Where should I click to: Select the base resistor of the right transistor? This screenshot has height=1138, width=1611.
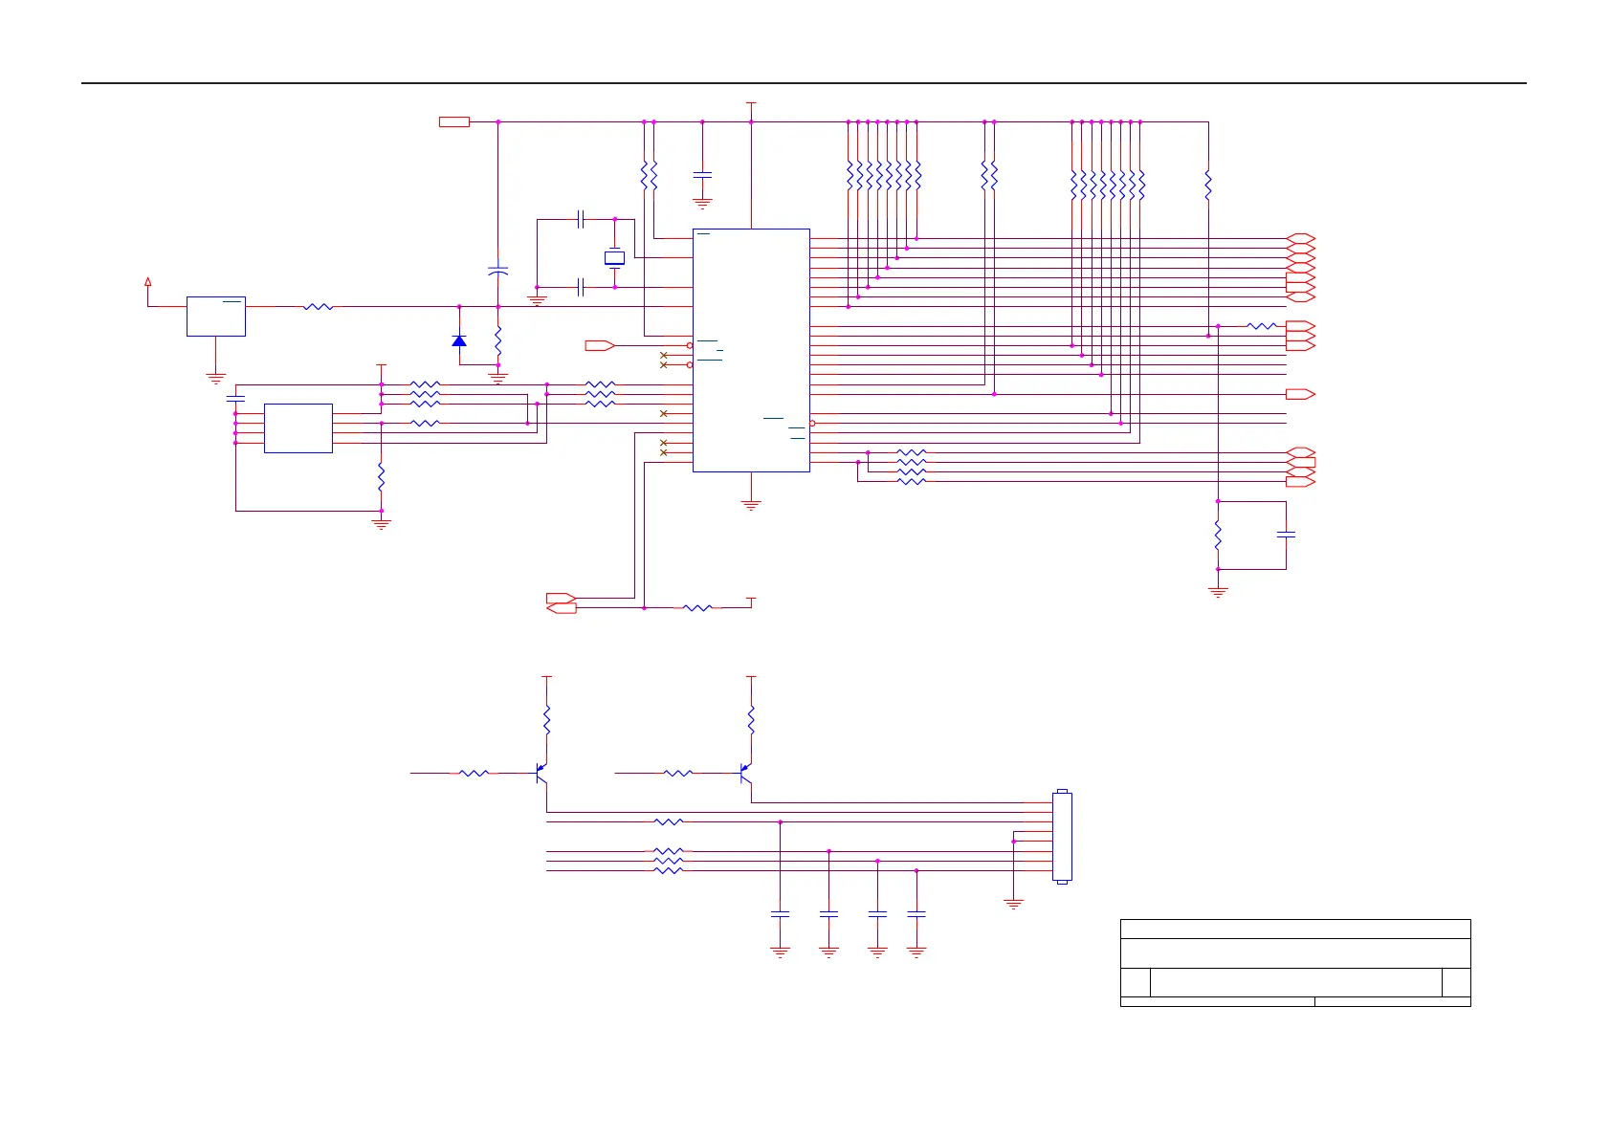[x=677, y=773]
